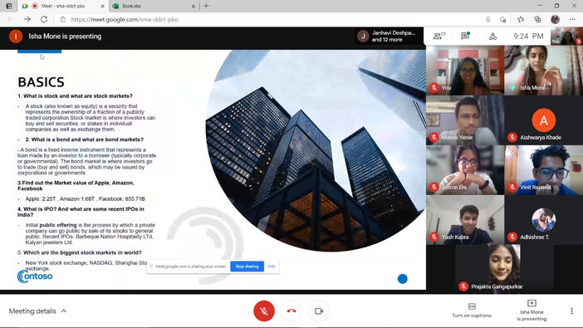This screenshot has width=583, height=328.
Task: Expand Meeting details chevron
Action: click(x=64, y=311)
